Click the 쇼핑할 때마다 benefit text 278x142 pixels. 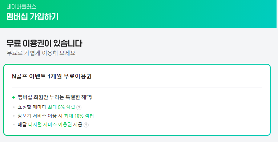[32, 107]
